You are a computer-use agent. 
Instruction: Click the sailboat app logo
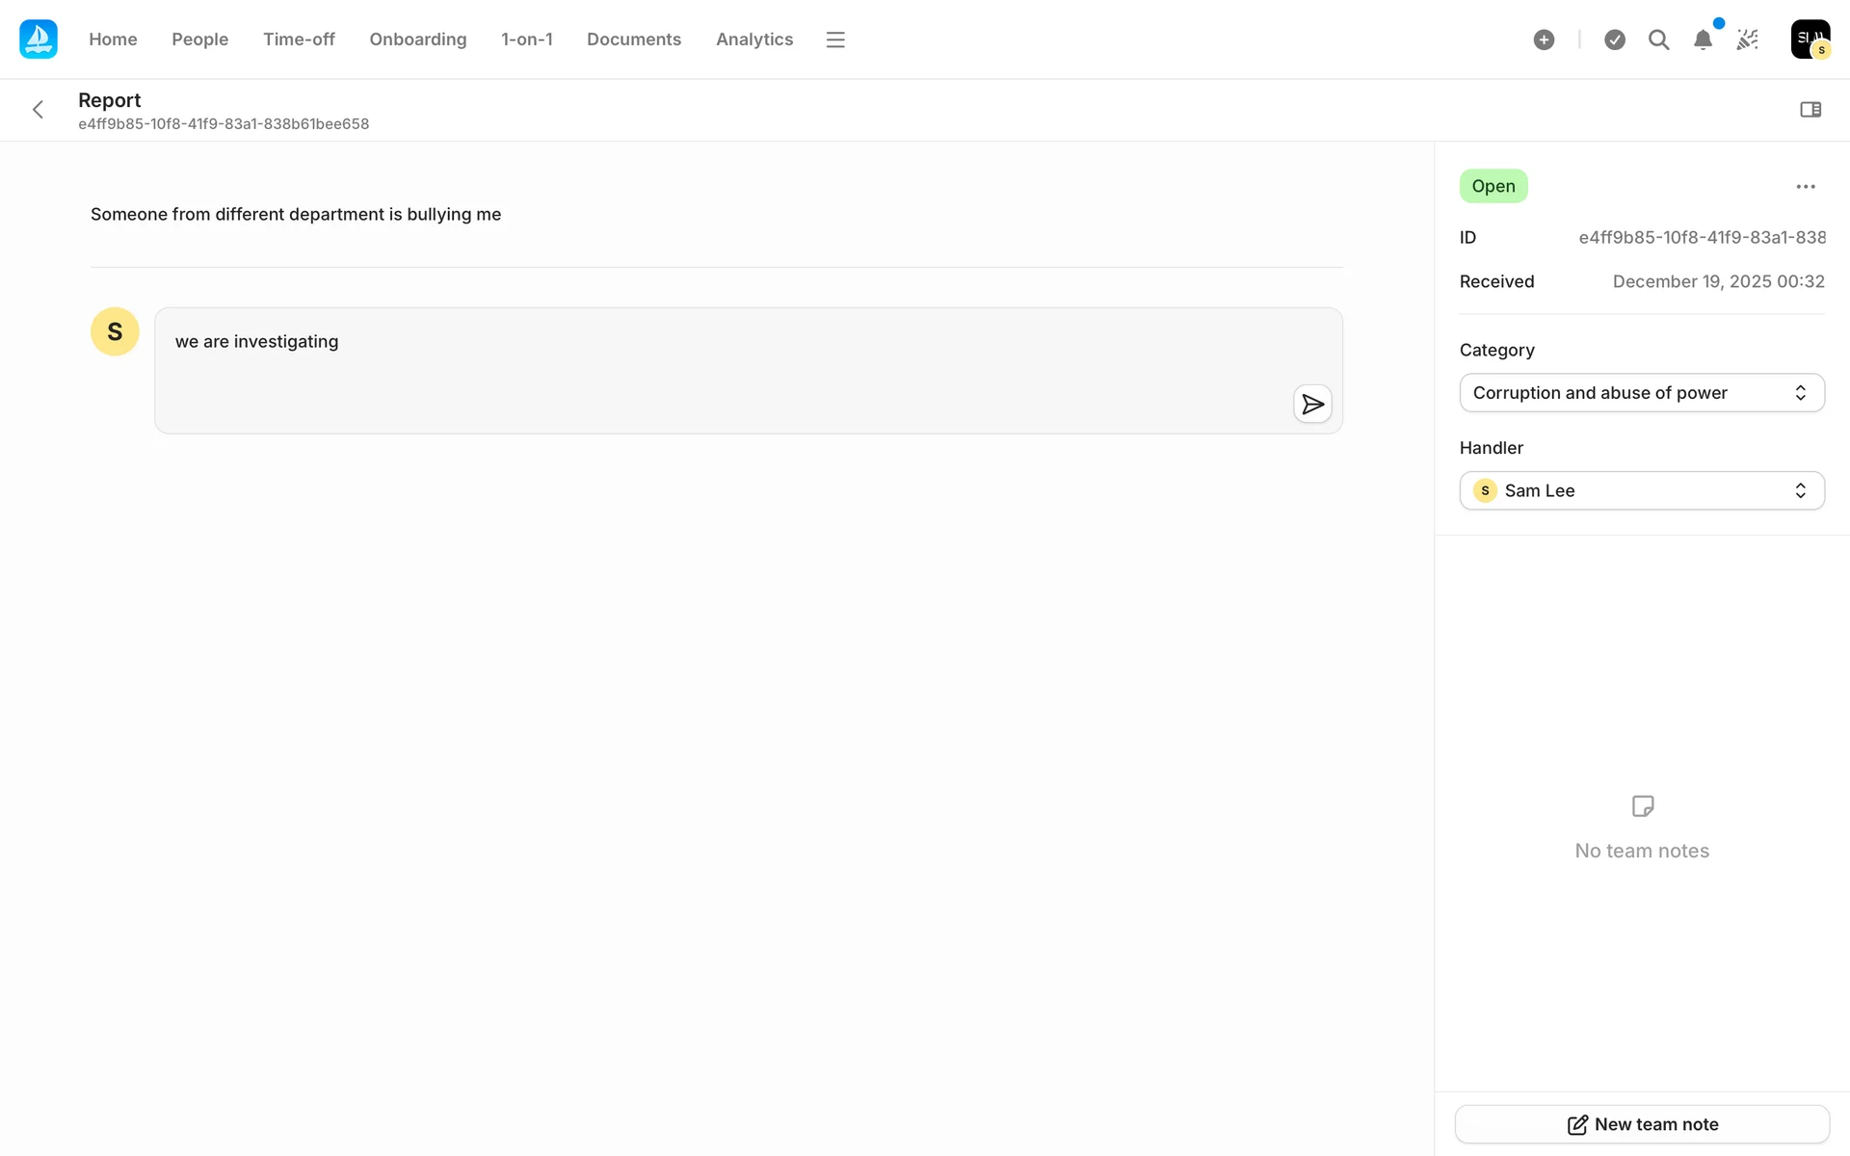click(x=39, y=39)
